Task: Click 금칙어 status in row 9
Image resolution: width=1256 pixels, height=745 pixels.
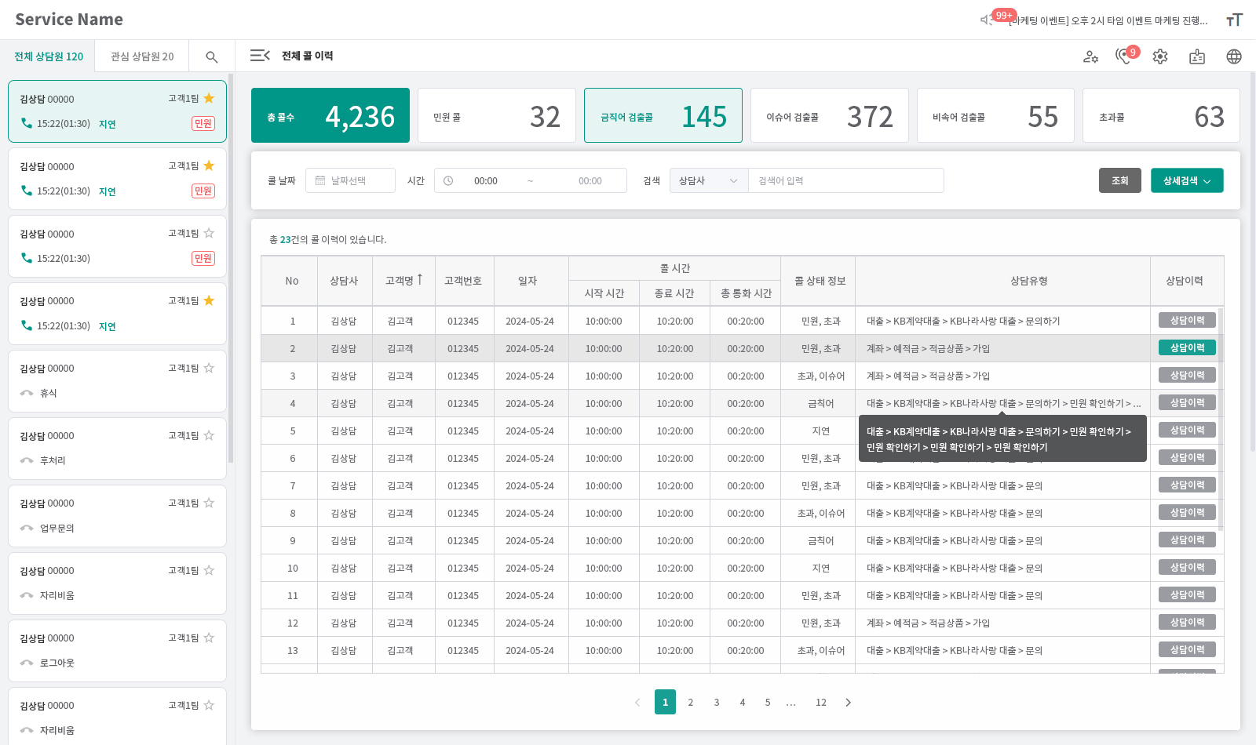Action: tap(821, 540)
